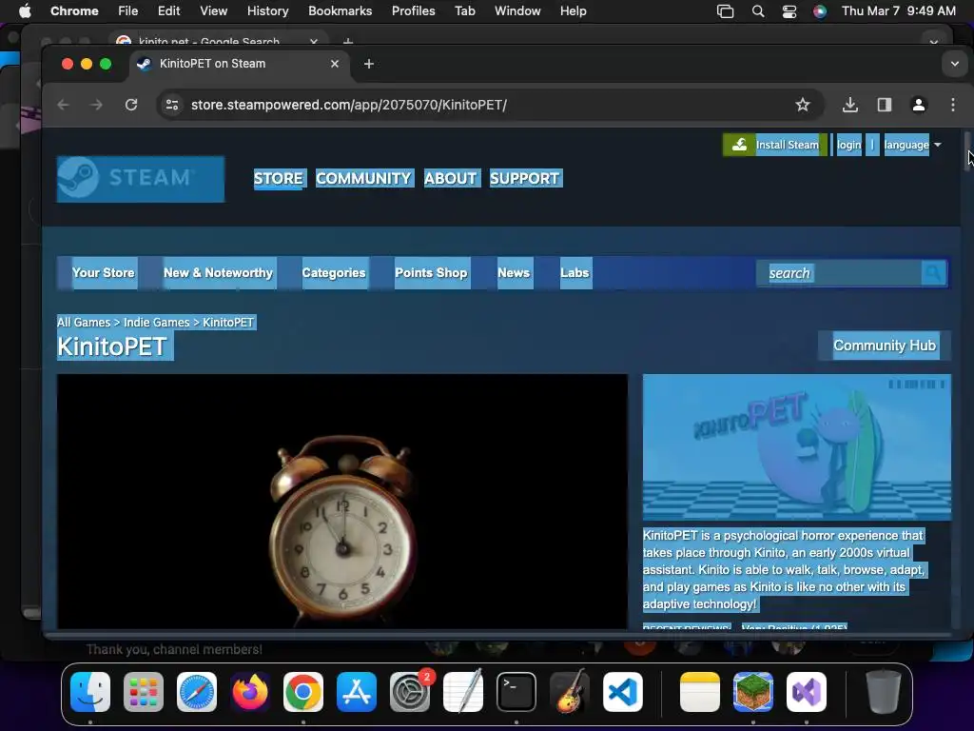Open site information icon in address bar
This screenshot has width=974, height=731.
click(172, 105)
